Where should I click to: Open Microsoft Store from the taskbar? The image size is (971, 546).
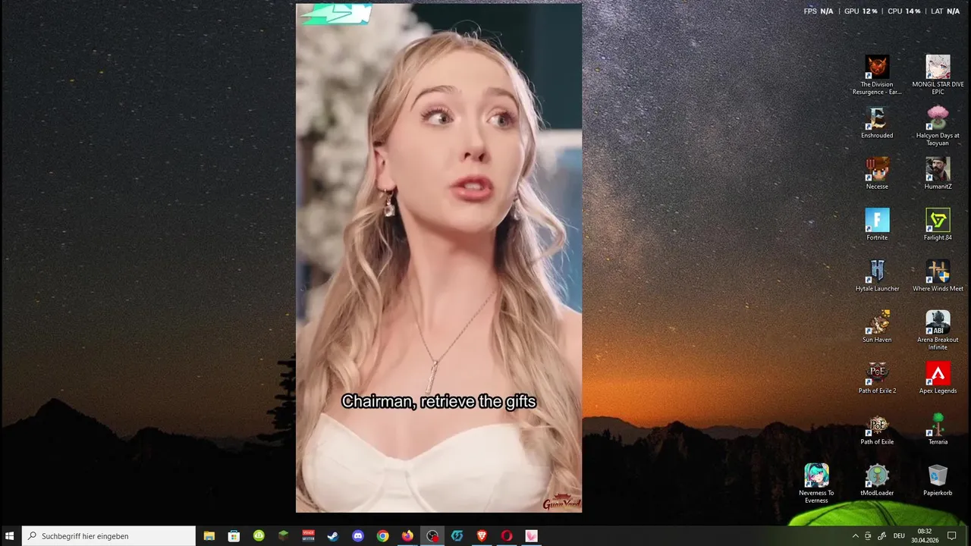pos(234,535)
